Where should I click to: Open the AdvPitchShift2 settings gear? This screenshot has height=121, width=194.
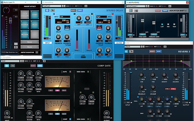(x=170, y=6)
